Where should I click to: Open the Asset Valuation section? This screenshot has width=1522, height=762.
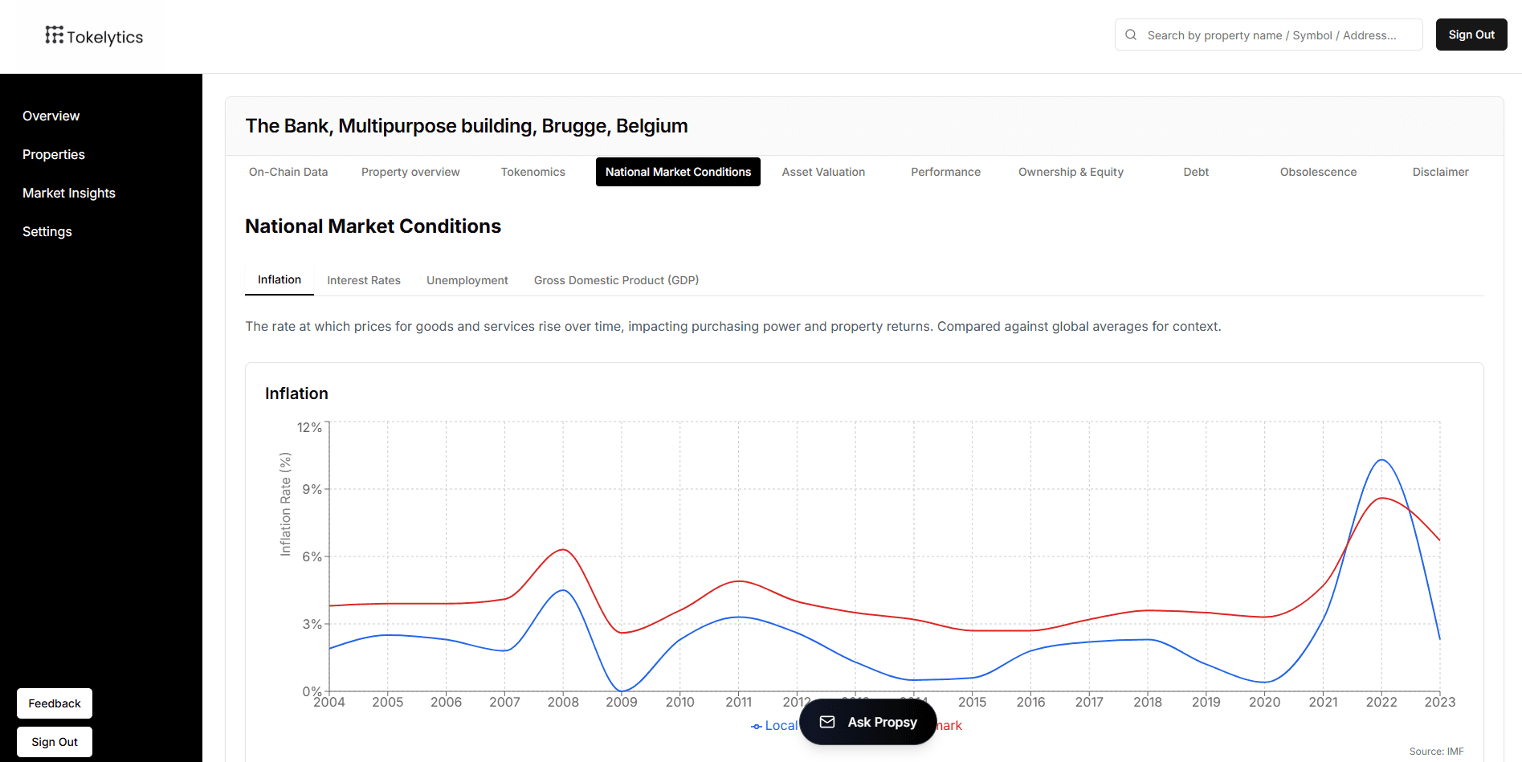click(x=823, y=172)
